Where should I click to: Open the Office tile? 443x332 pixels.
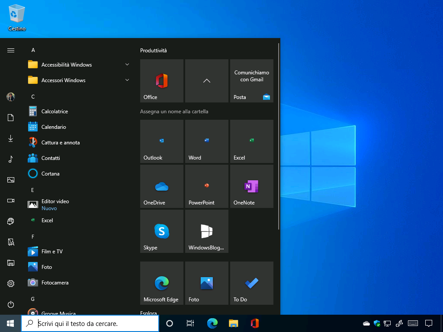point(162,81)
